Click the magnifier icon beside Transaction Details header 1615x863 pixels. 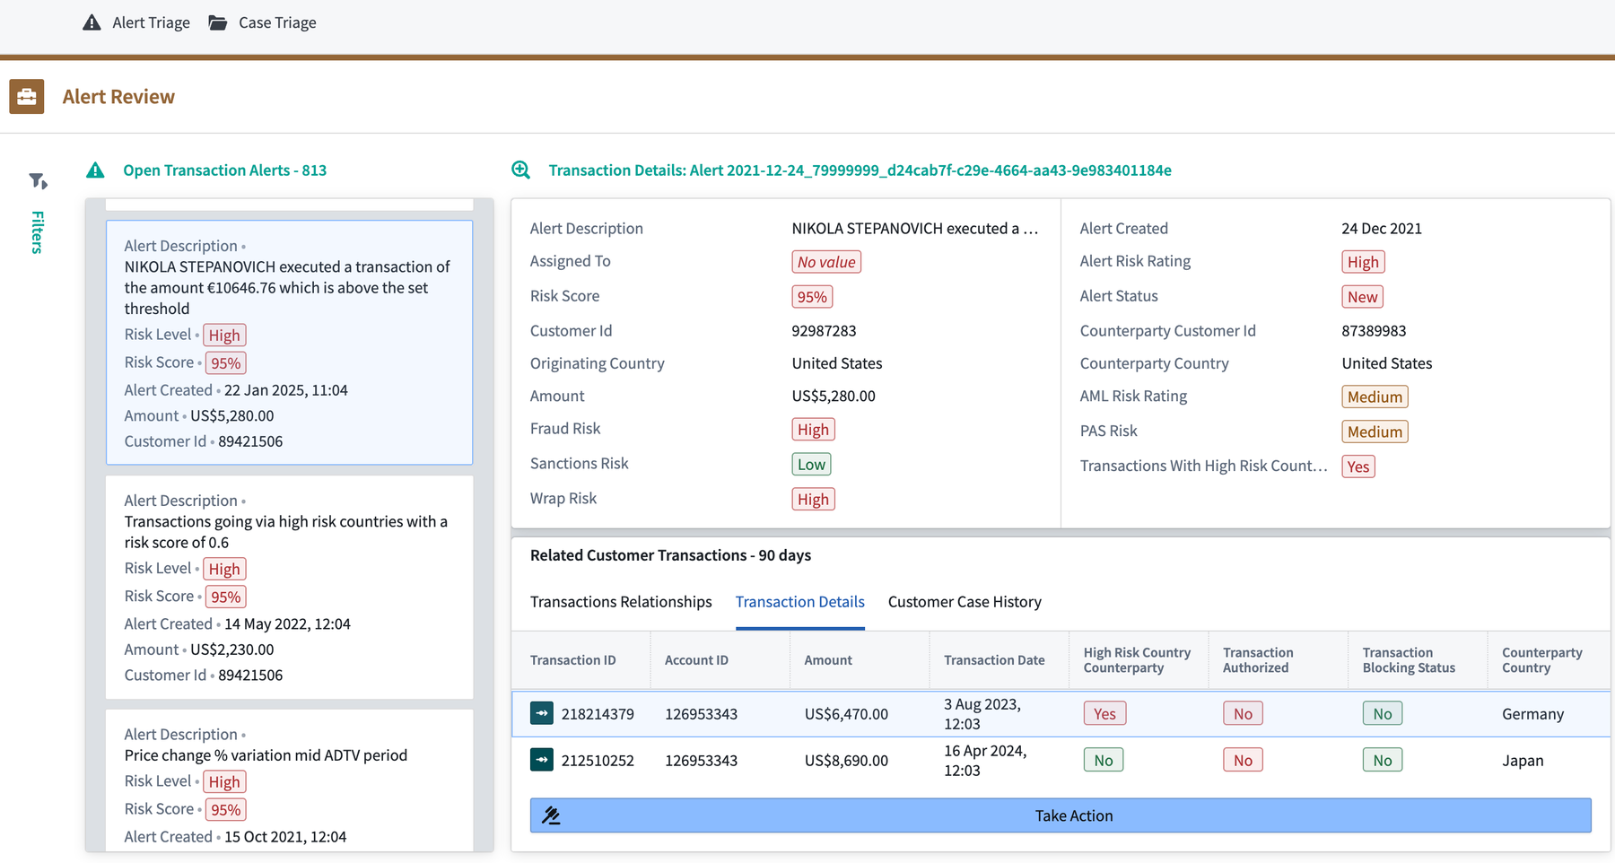click(520, 169)
